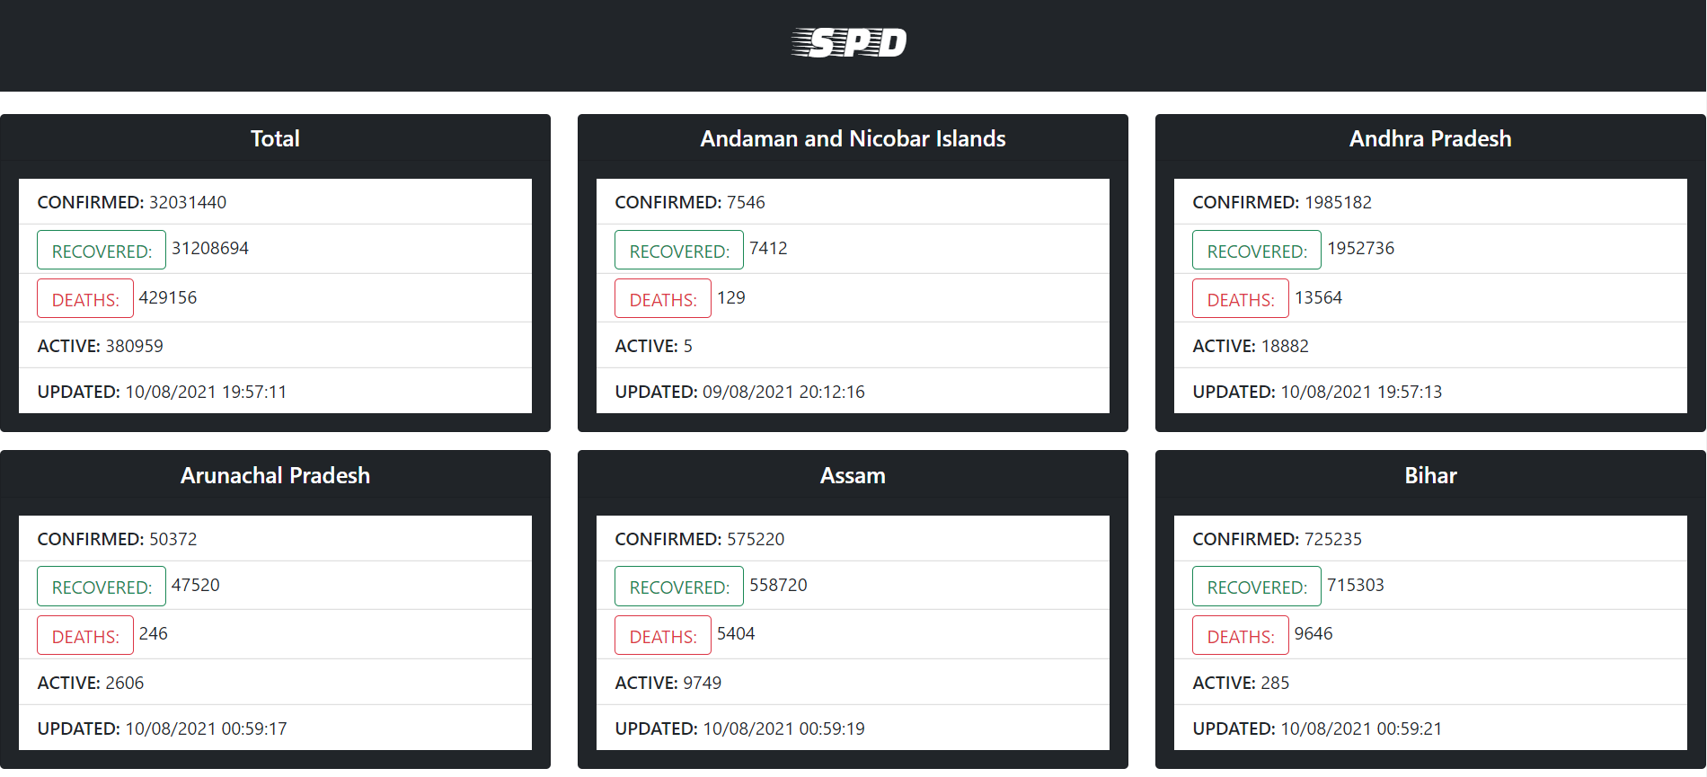The height and width of the screenshot is (777, 1707).
Task: Click the ACTIVE: 5 row
Action: (853, 346)
